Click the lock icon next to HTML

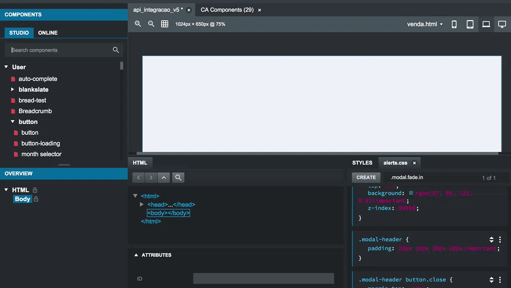pyautogui.click(x=35, y=190)
